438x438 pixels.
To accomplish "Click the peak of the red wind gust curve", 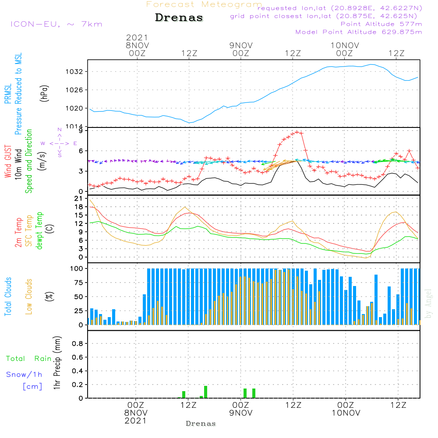I will click(297, 131).
